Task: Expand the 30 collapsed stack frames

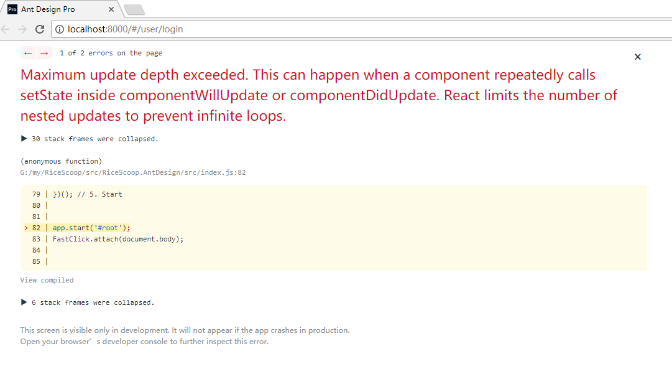Action: tap(90, 139)
